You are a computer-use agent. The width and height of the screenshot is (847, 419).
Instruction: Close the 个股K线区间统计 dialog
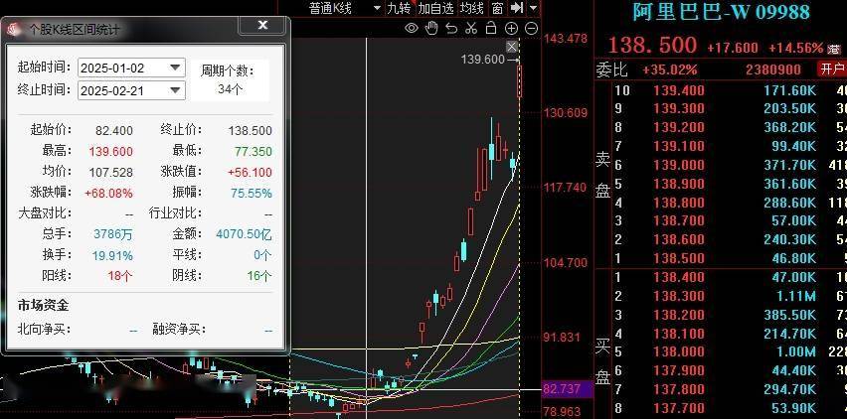tap(263, 25)
